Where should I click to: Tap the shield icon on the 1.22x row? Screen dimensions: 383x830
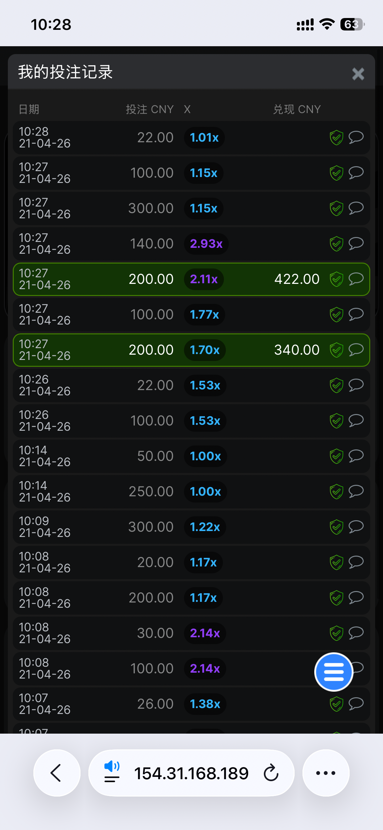[x=336, y=527]
